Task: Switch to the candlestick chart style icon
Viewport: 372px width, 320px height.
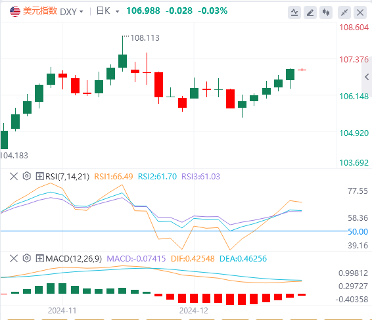Action: (326, 12)
